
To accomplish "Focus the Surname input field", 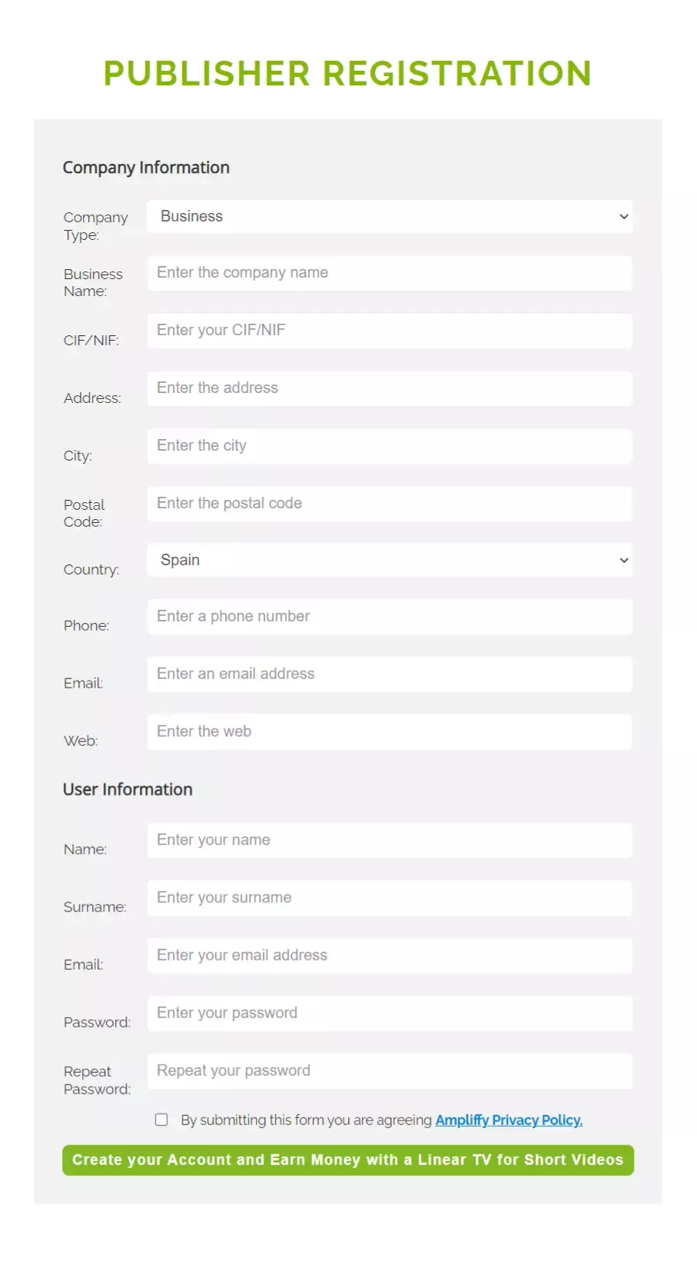I will tap(389, 898).
